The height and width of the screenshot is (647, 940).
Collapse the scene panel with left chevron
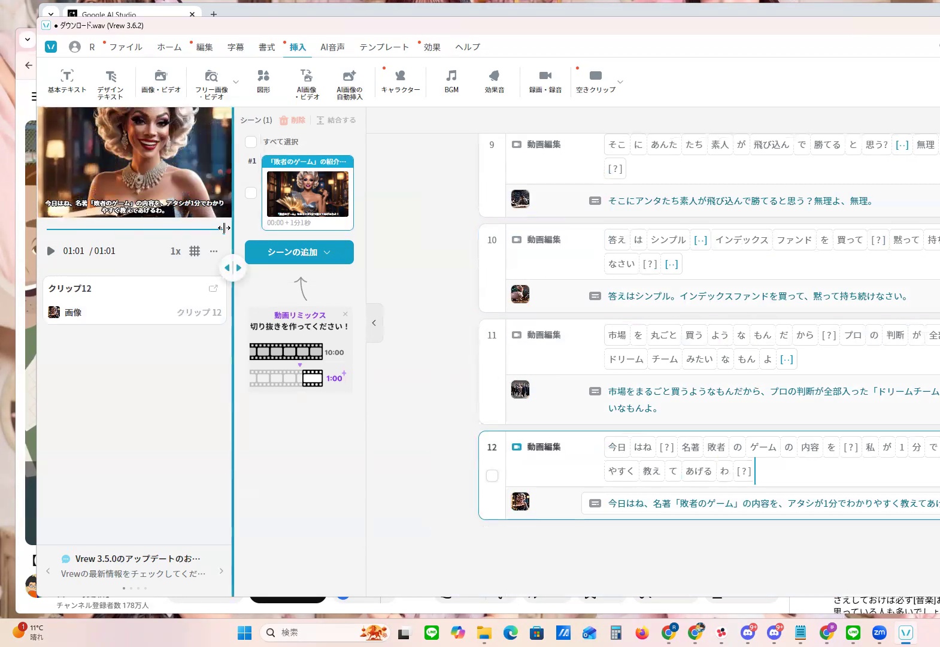click(x=374, y=323)
